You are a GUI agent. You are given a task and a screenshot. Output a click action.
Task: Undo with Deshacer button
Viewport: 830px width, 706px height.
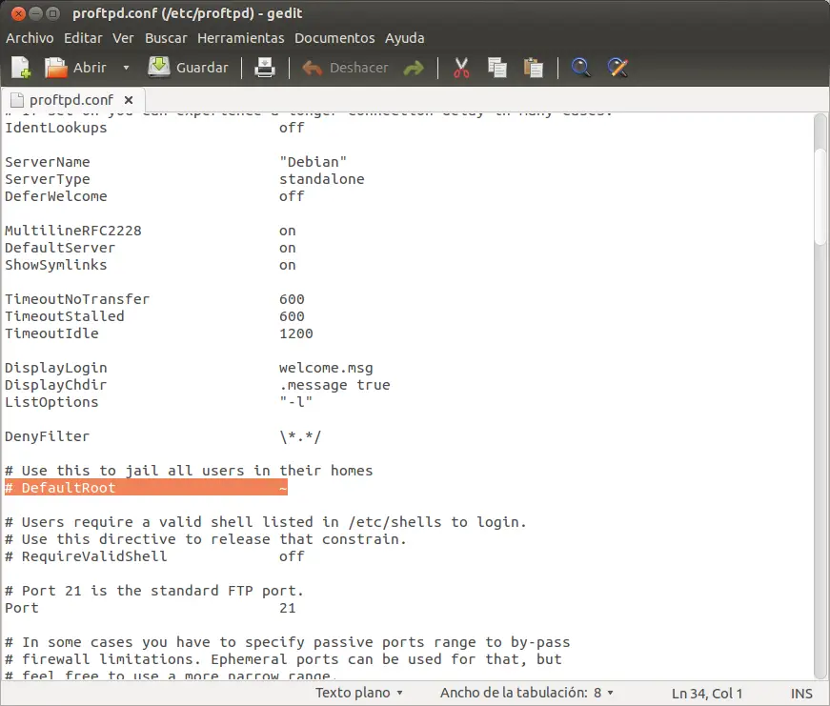click(345, 68)
